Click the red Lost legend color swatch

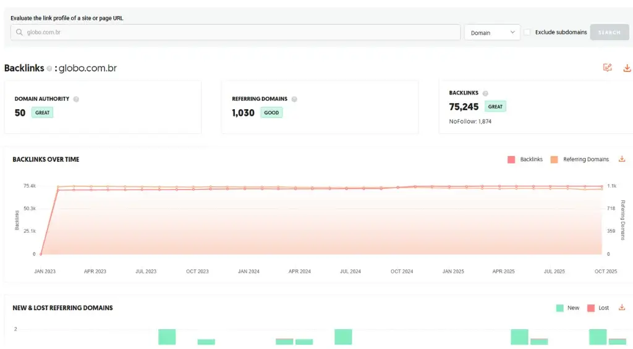(x=591, y=308)
